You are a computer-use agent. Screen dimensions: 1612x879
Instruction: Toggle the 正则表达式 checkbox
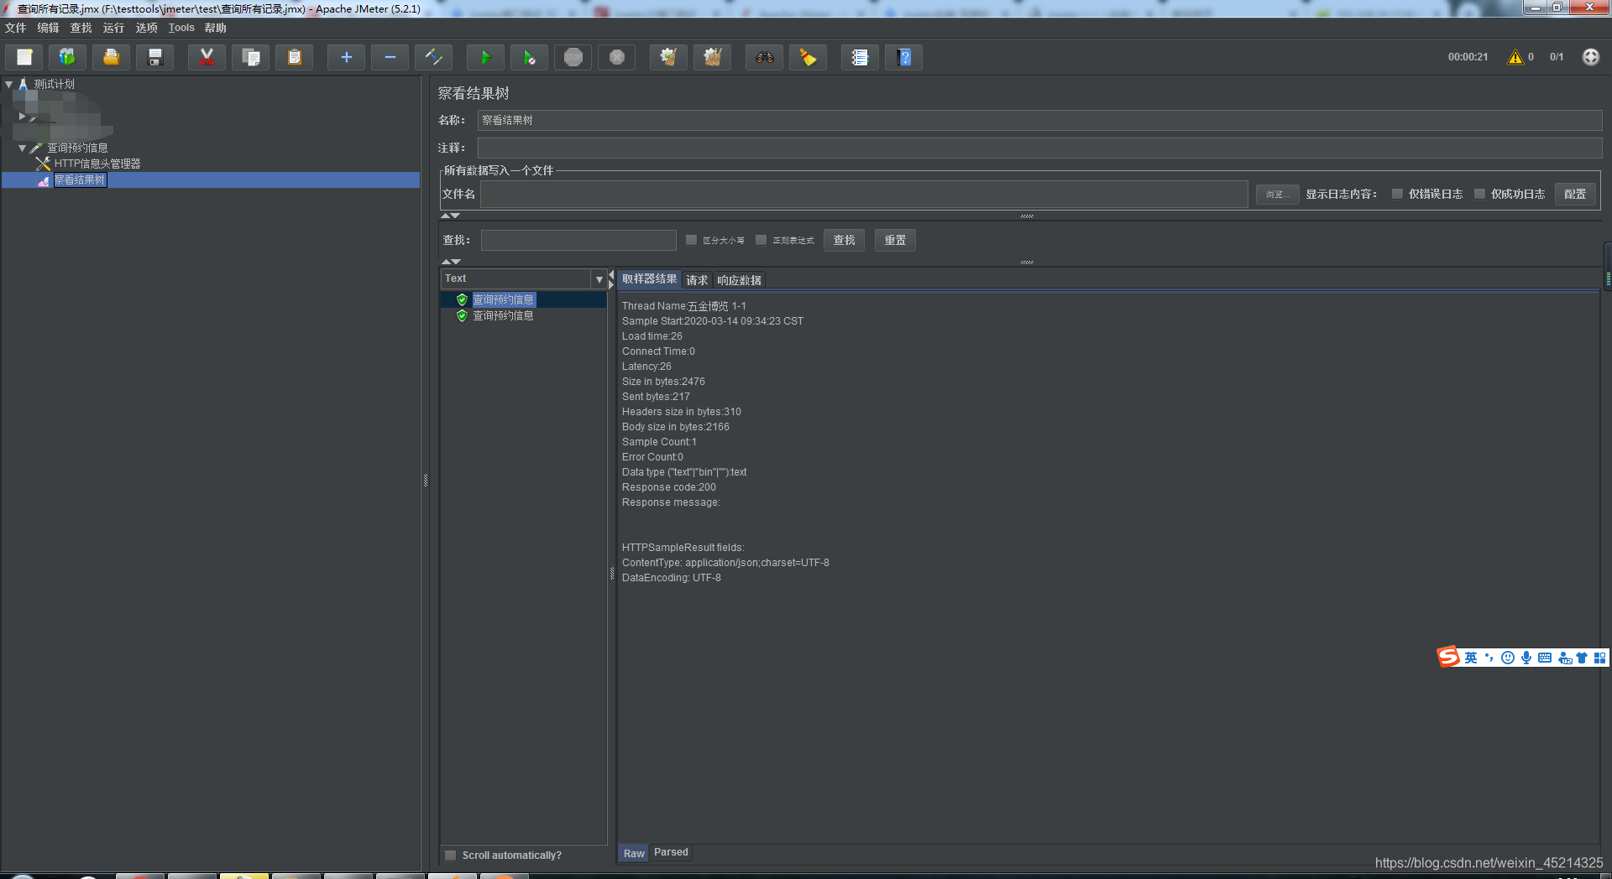click(x=761, y=240)
